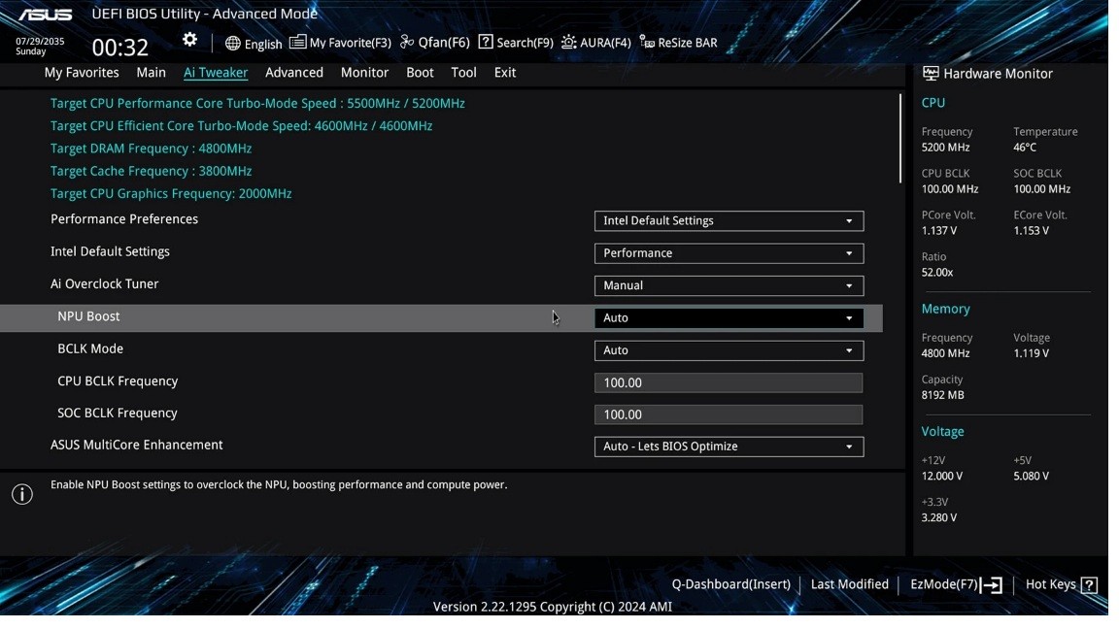Click the Performance Preferences label
Viewport: 1119px width, 629px height.
coord(124,219)
